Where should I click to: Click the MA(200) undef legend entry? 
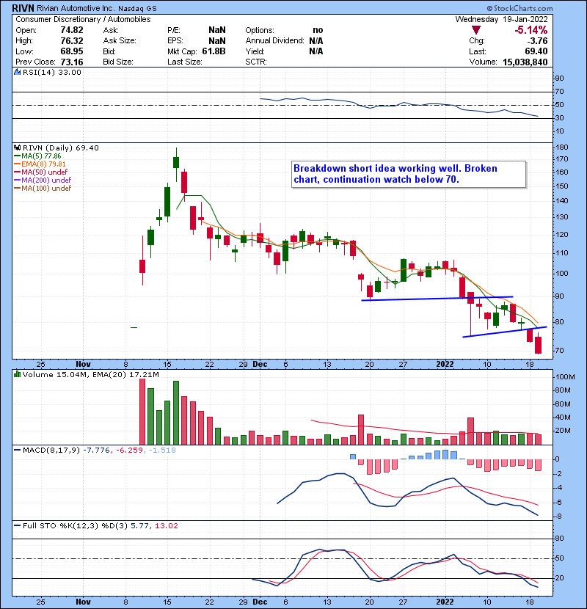coord(43,180)
